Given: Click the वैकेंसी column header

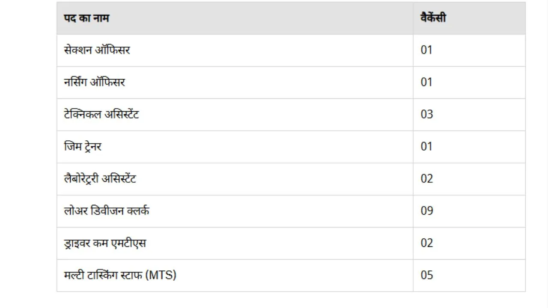Looking at the screenshot, I should pos(433,18).
